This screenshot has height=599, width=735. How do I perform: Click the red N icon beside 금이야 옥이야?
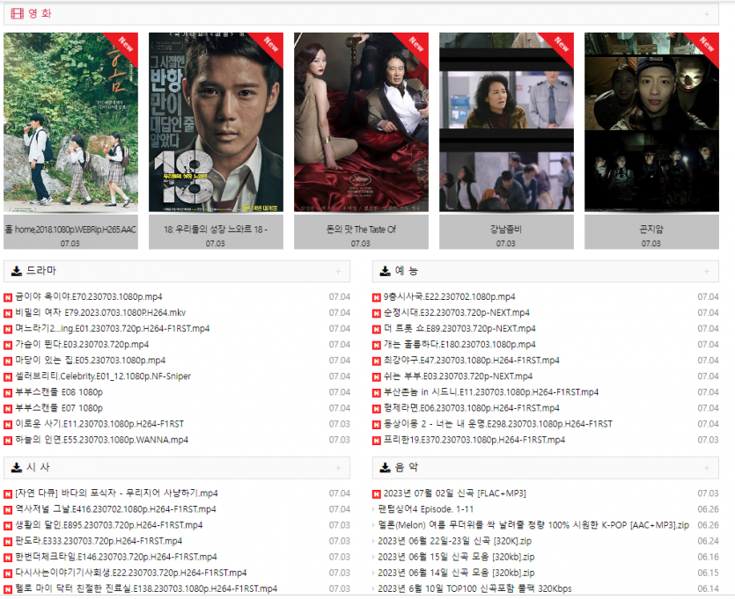point(9,297)
